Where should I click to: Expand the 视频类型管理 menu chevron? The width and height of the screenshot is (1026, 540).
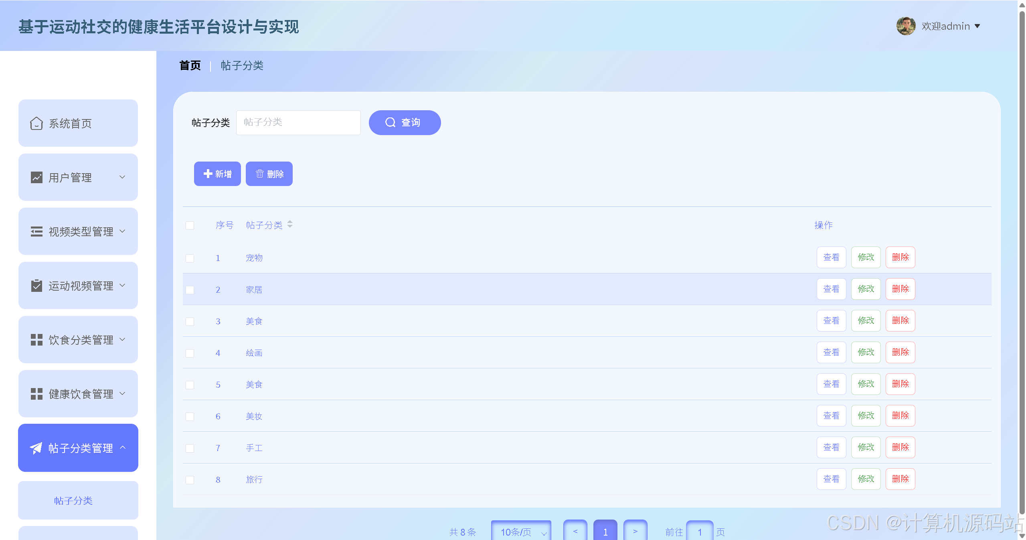coord(122,231)
